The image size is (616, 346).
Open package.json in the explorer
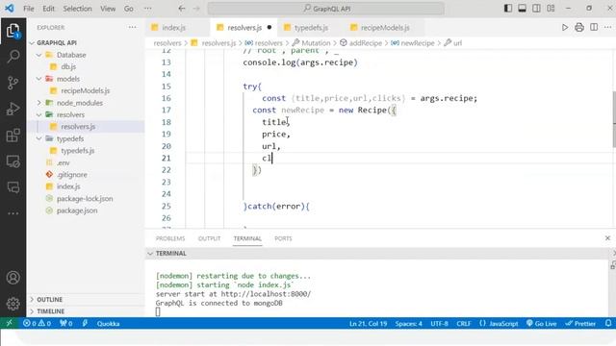[77, 210]
